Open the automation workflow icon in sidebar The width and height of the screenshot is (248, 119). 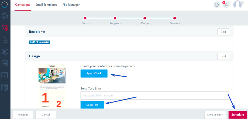(5, 40)
